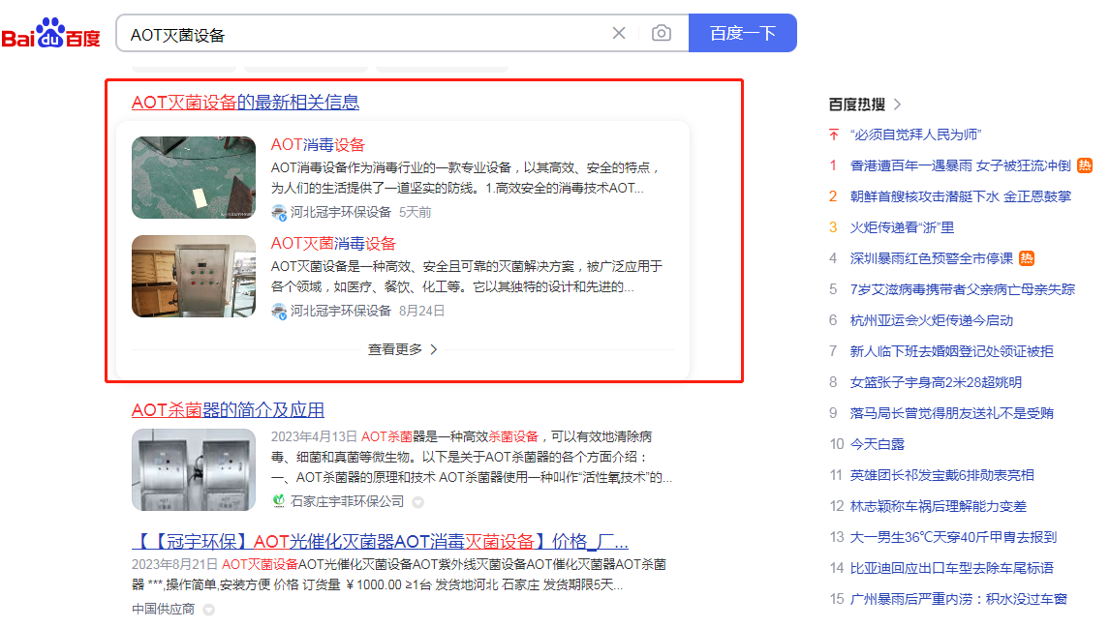Screen dimensions: 1110x628
Task: Click the source avatar icon next to 8月24日 entry
Action: point(279,312)
